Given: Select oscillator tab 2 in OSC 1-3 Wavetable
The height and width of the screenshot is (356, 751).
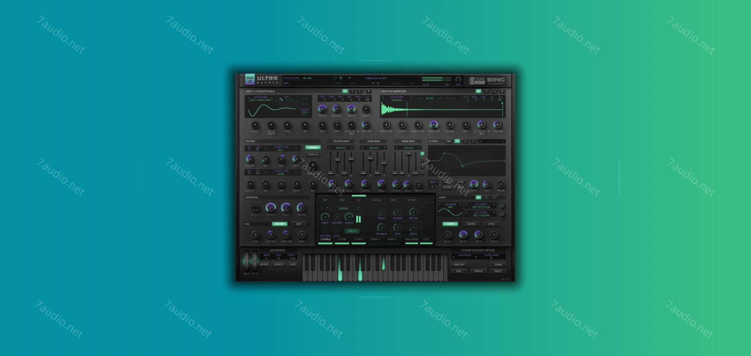Looking at the screenshot, I should coord(352,91).
